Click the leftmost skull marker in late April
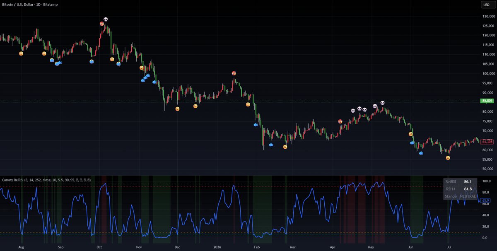Viewport: 497px width, 251px height. pos(353,111)
